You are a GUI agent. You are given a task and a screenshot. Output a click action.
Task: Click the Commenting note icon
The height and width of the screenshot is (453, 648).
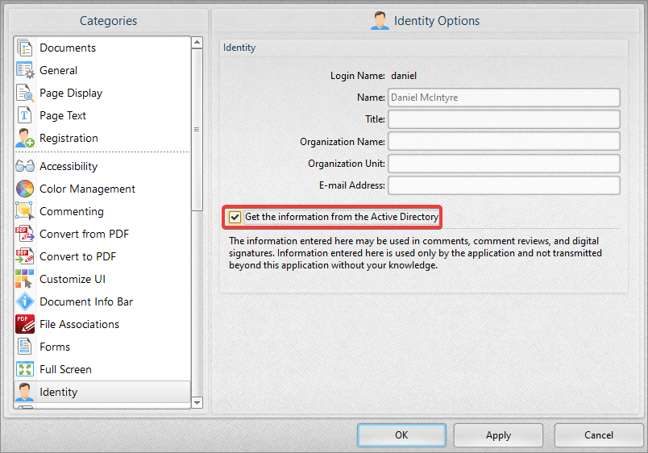click(x=25, y=211)
